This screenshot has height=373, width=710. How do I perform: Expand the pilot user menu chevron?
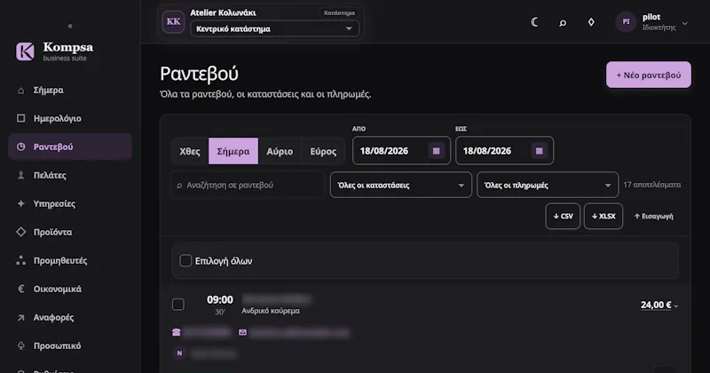[x=684, y=23]
